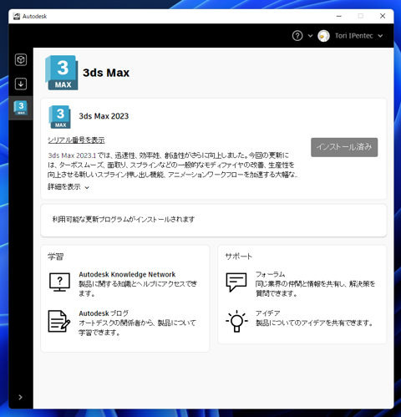Click the help question mark icon
The height and width of the screenshot is (417, 401).
(x=297, y=36)
